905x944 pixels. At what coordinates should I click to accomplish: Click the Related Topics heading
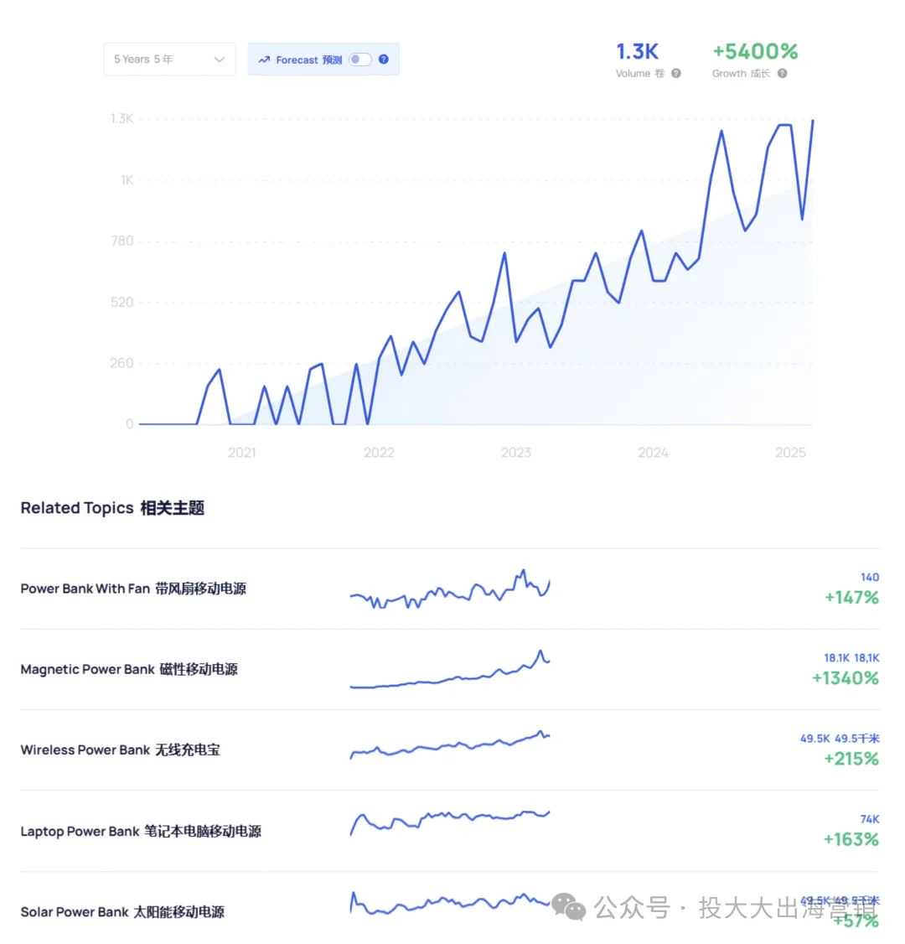112,507
